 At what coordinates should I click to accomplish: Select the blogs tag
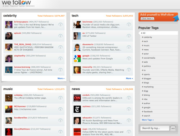(145, 83)
